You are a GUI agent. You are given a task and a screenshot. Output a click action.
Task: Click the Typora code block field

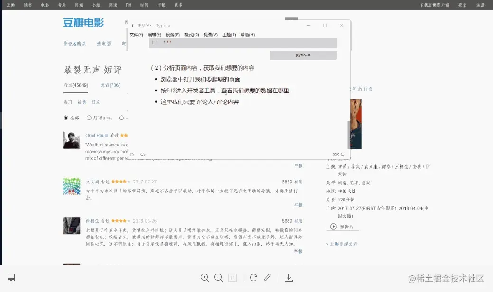242,43
